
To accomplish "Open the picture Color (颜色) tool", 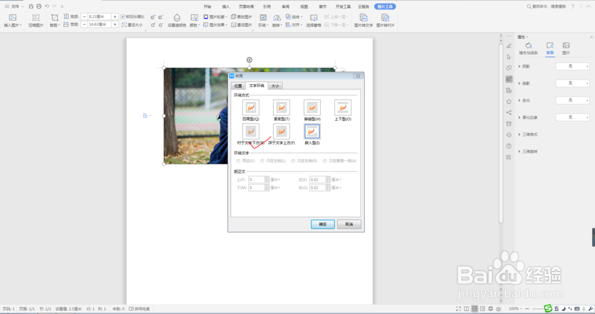I will (195, 18).
